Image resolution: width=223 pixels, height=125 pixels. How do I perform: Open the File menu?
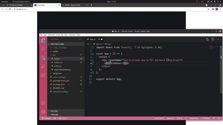(x=41, y=35)
